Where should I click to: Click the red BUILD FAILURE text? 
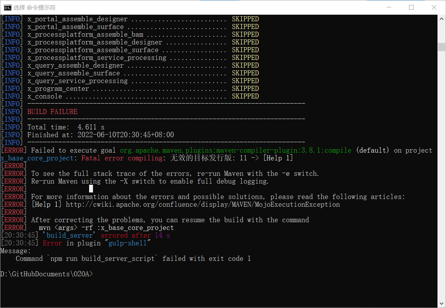(52, 112)
